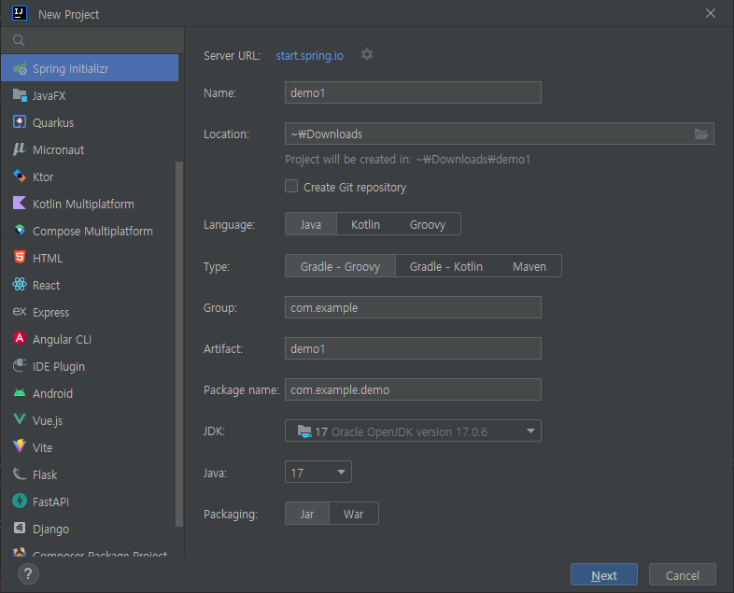Click the Next button
Viewport: 734px width, 593px height.
click(x=604, y=574)
